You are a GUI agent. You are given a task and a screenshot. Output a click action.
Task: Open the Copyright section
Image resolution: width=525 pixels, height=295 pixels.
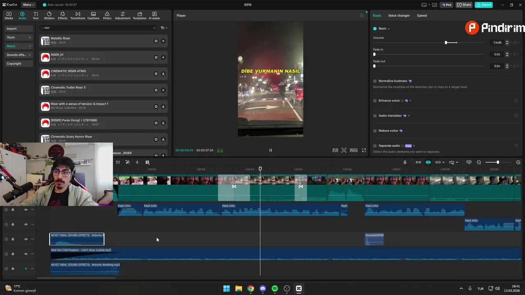[19, 64]
